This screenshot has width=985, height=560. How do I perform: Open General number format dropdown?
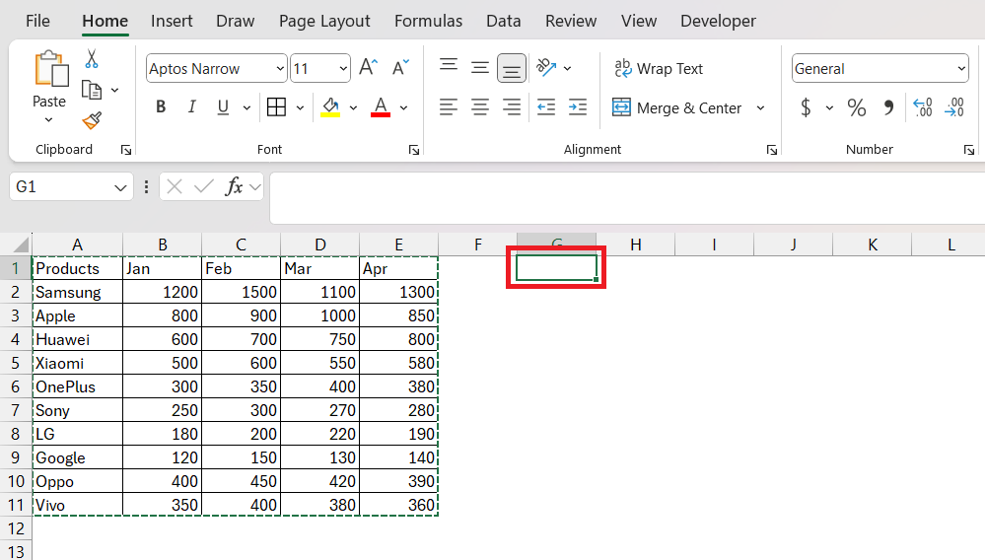click(961, 68)
